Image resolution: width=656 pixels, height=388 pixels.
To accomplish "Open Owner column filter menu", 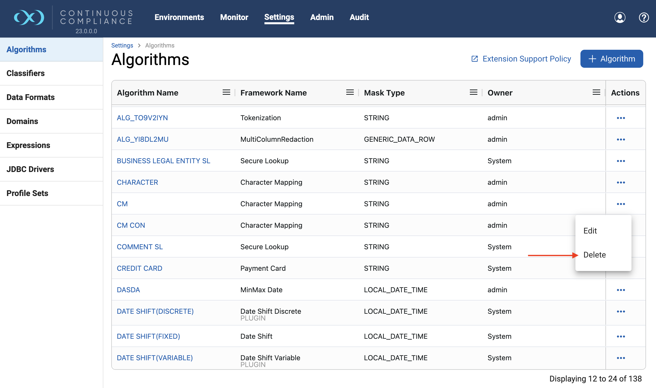I will click(596, 92).
